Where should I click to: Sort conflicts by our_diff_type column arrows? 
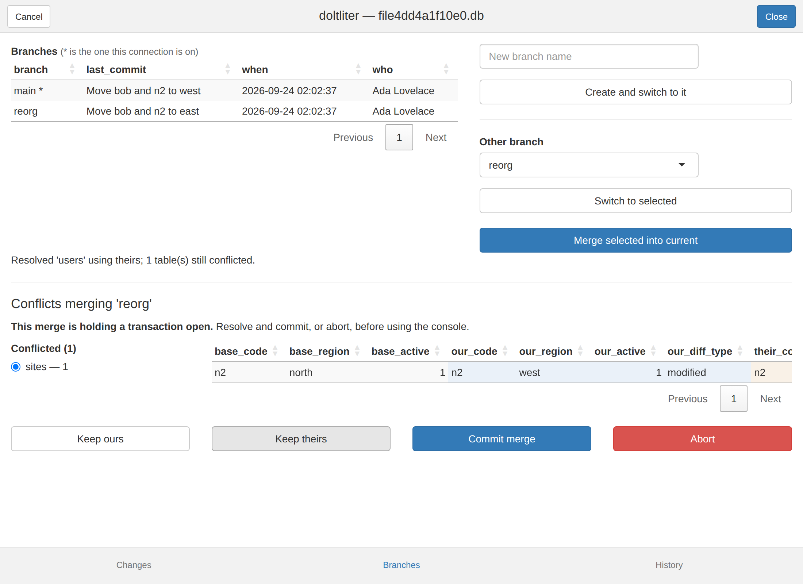(x=740, y=351)
